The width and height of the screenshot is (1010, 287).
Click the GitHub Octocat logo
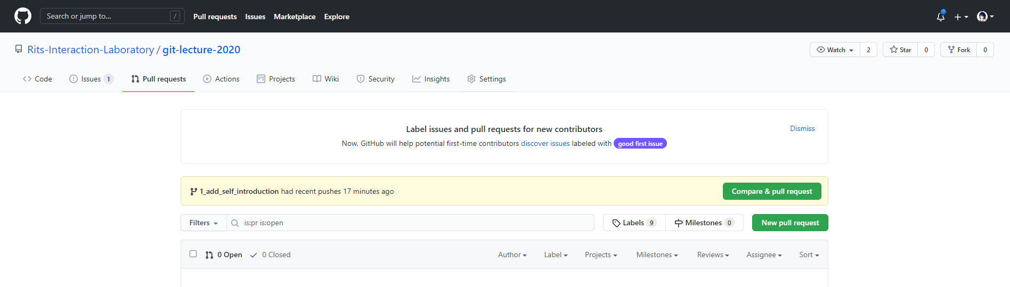pyautogui.click(x=23, y=16)
